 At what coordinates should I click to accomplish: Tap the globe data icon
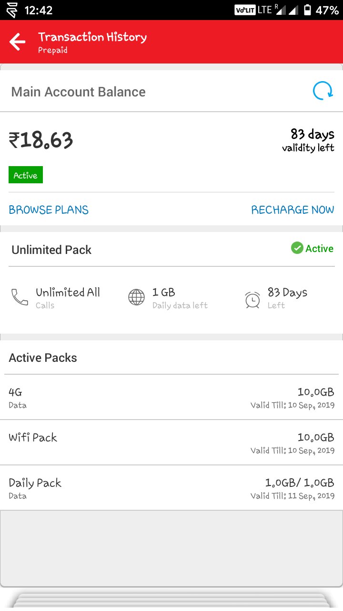click(x=136, y=297)
